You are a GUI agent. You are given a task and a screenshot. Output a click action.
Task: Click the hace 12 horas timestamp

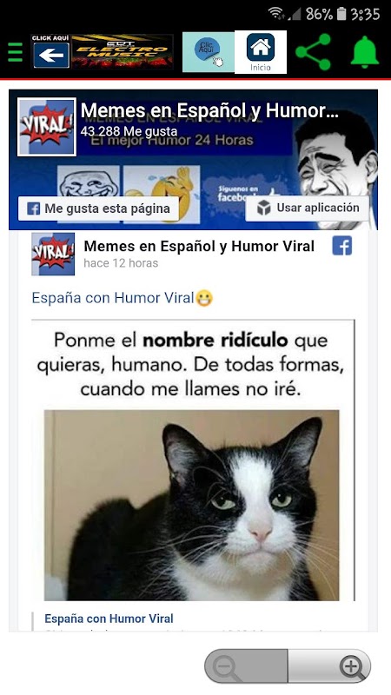pyautogui.click(x=121, y=263)
